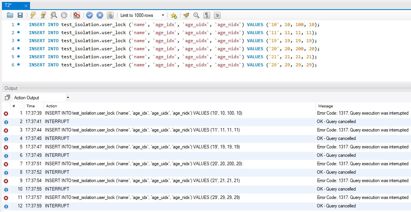411x212 pixels.
Task: Click the red error icon of output row 7
Action: pyautogui.click(x=6, y=164)
